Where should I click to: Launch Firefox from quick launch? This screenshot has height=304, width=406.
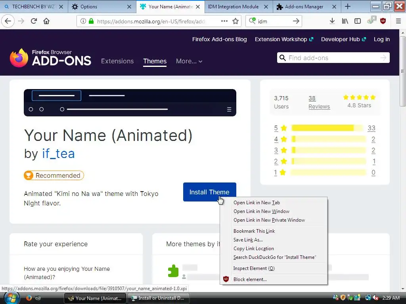29,298
